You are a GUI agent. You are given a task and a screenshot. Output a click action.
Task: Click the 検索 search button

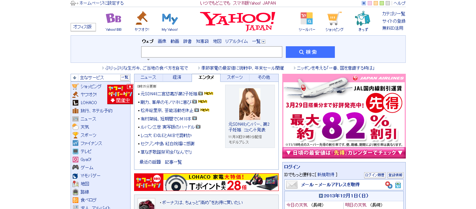[310, 52]
